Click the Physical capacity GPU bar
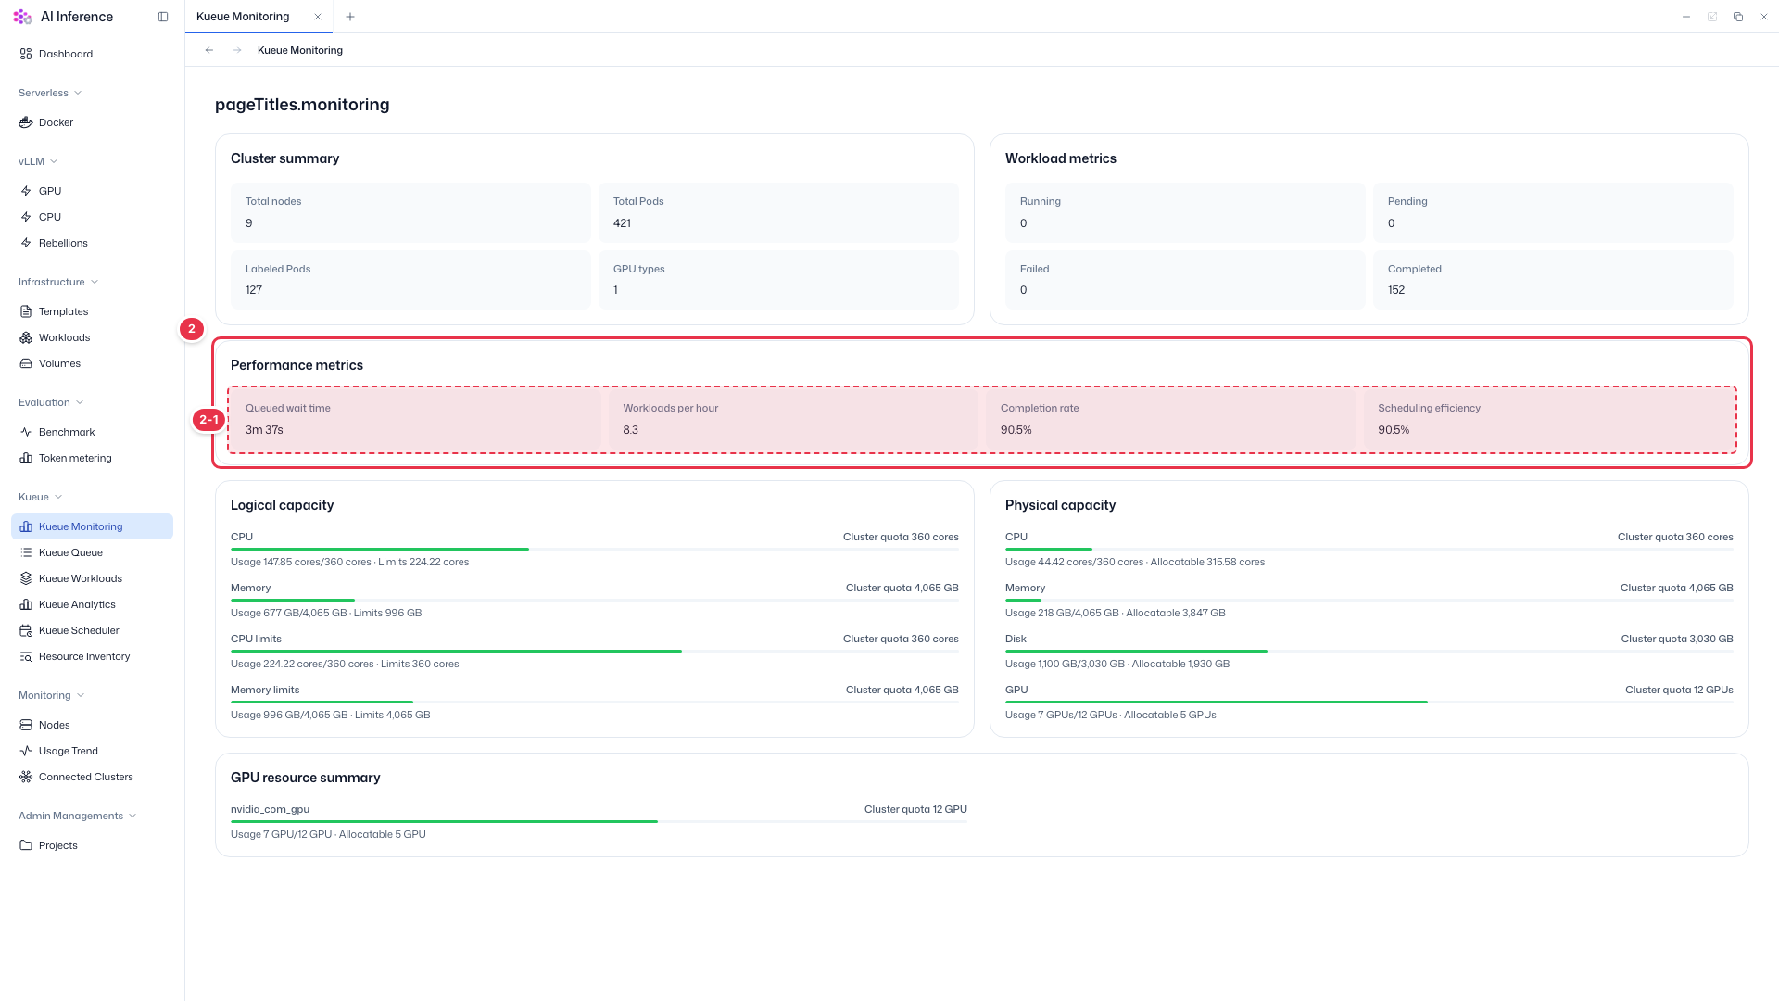The width and height of the screenshot is (1779, 1001). 1369,703
